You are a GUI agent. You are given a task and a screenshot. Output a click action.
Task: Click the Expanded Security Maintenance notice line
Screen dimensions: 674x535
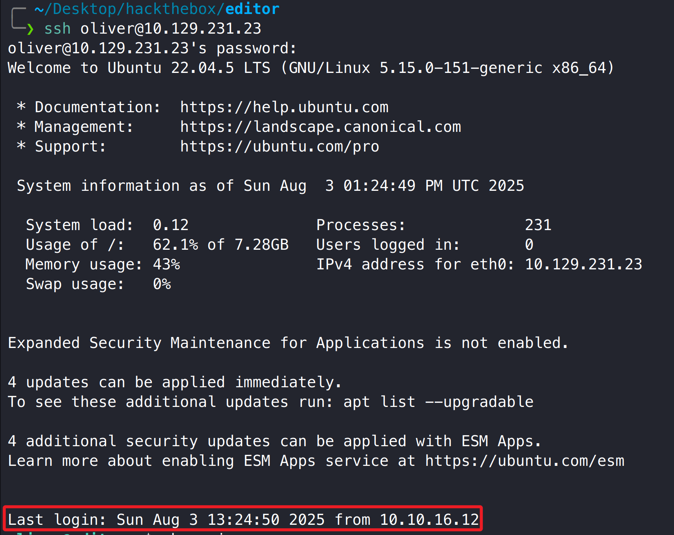(x=288, y=343)
